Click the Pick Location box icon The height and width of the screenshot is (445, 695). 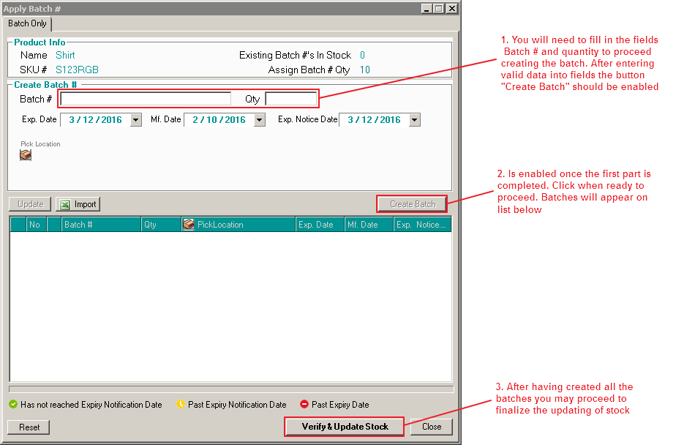[26, 155]
